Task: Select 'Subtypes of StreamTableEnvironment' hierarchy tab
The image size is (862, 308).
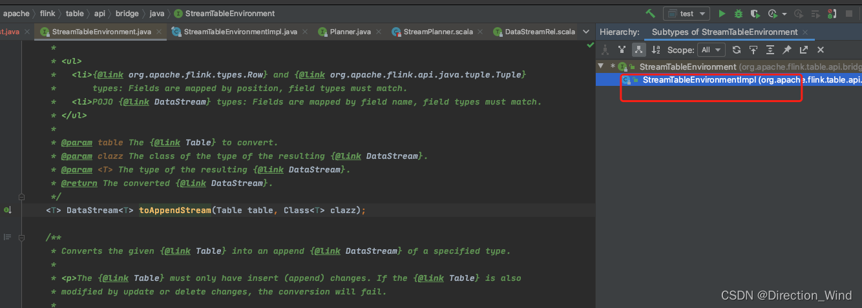Action: click(724, 32)
